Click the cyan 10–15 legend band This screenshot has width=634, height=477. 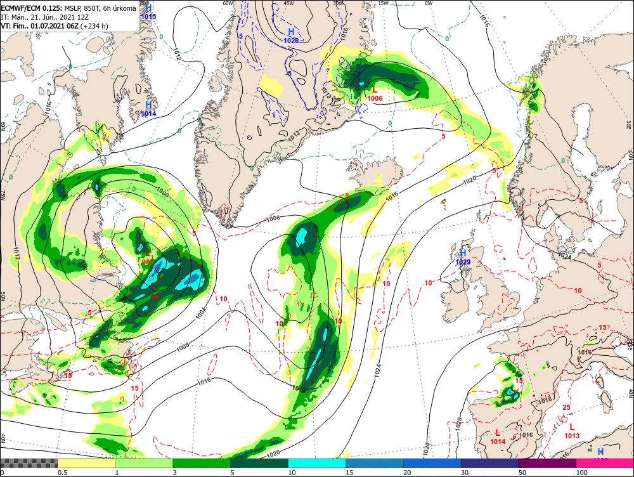[317, 463]
